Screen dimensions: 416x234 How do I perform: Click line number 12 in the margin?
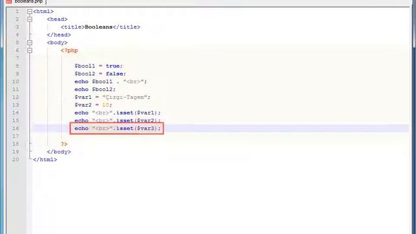[x=16, y=97]
